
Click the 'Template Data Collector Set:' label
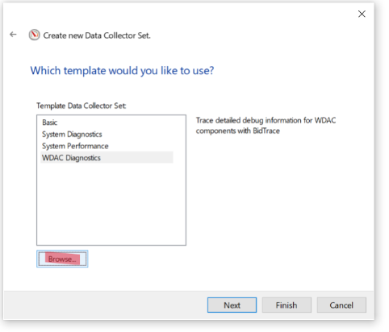pos(82,106)
